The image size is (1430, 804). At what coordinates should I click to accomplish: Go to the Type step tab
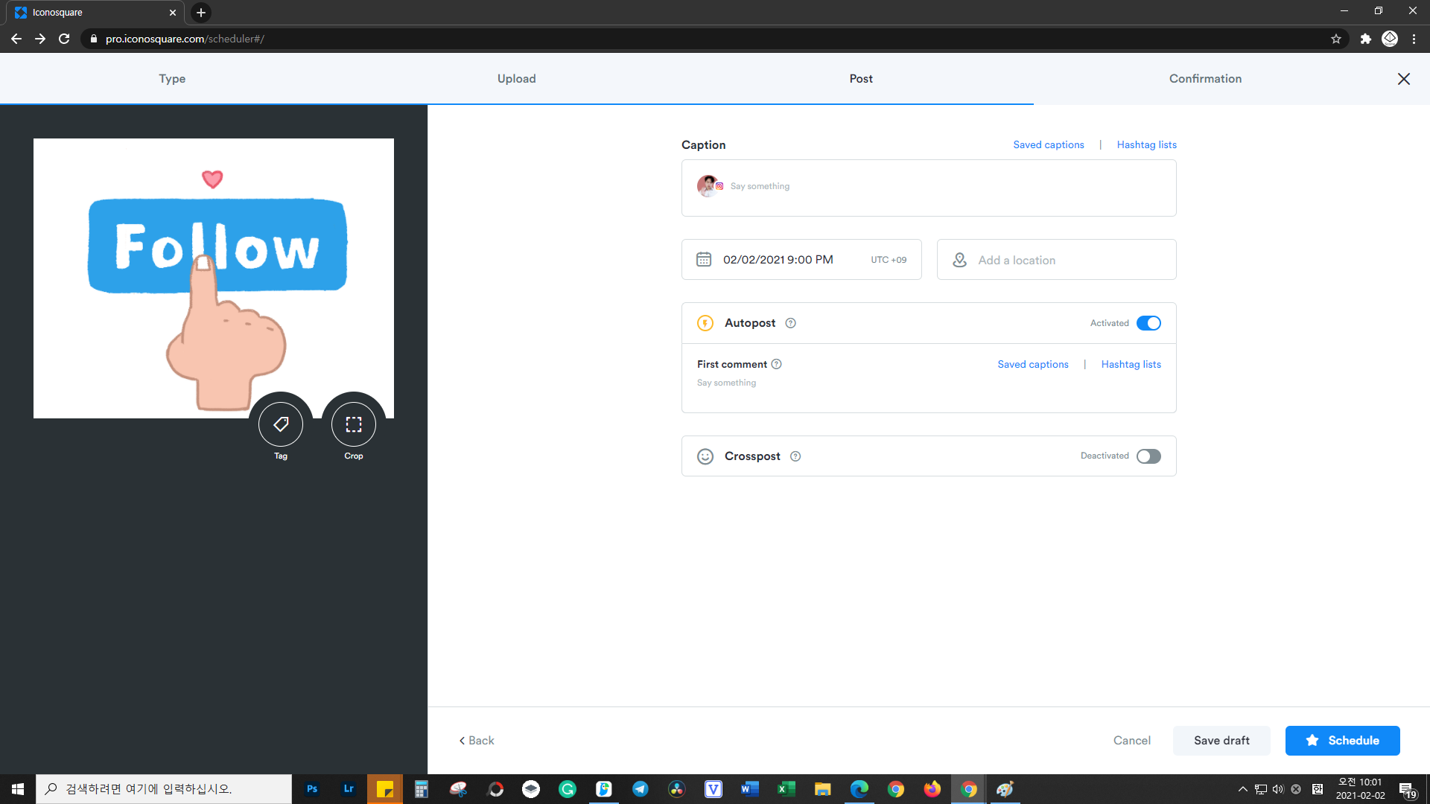(x=172, y=79)
